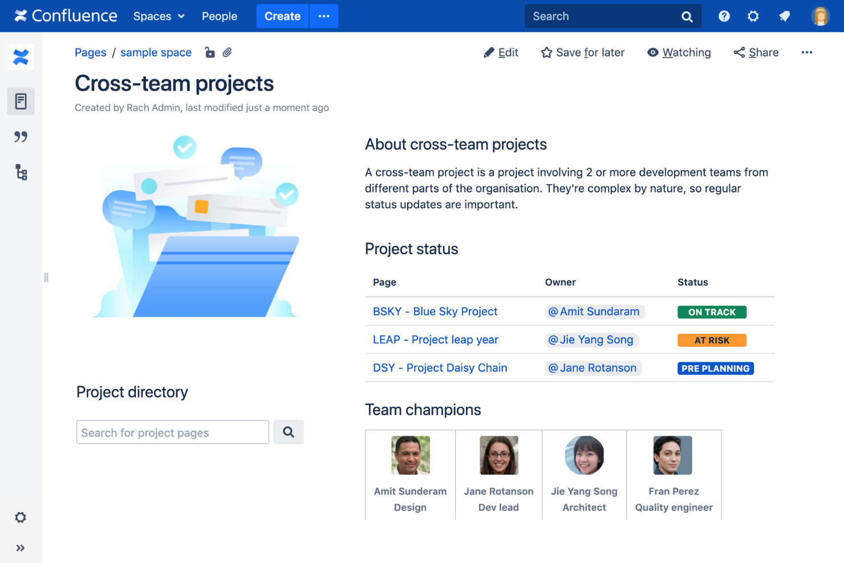Collapse the sidebar with the double-arrow control
The width and height of the screenshot is (844, 563).
click(21, 548)
